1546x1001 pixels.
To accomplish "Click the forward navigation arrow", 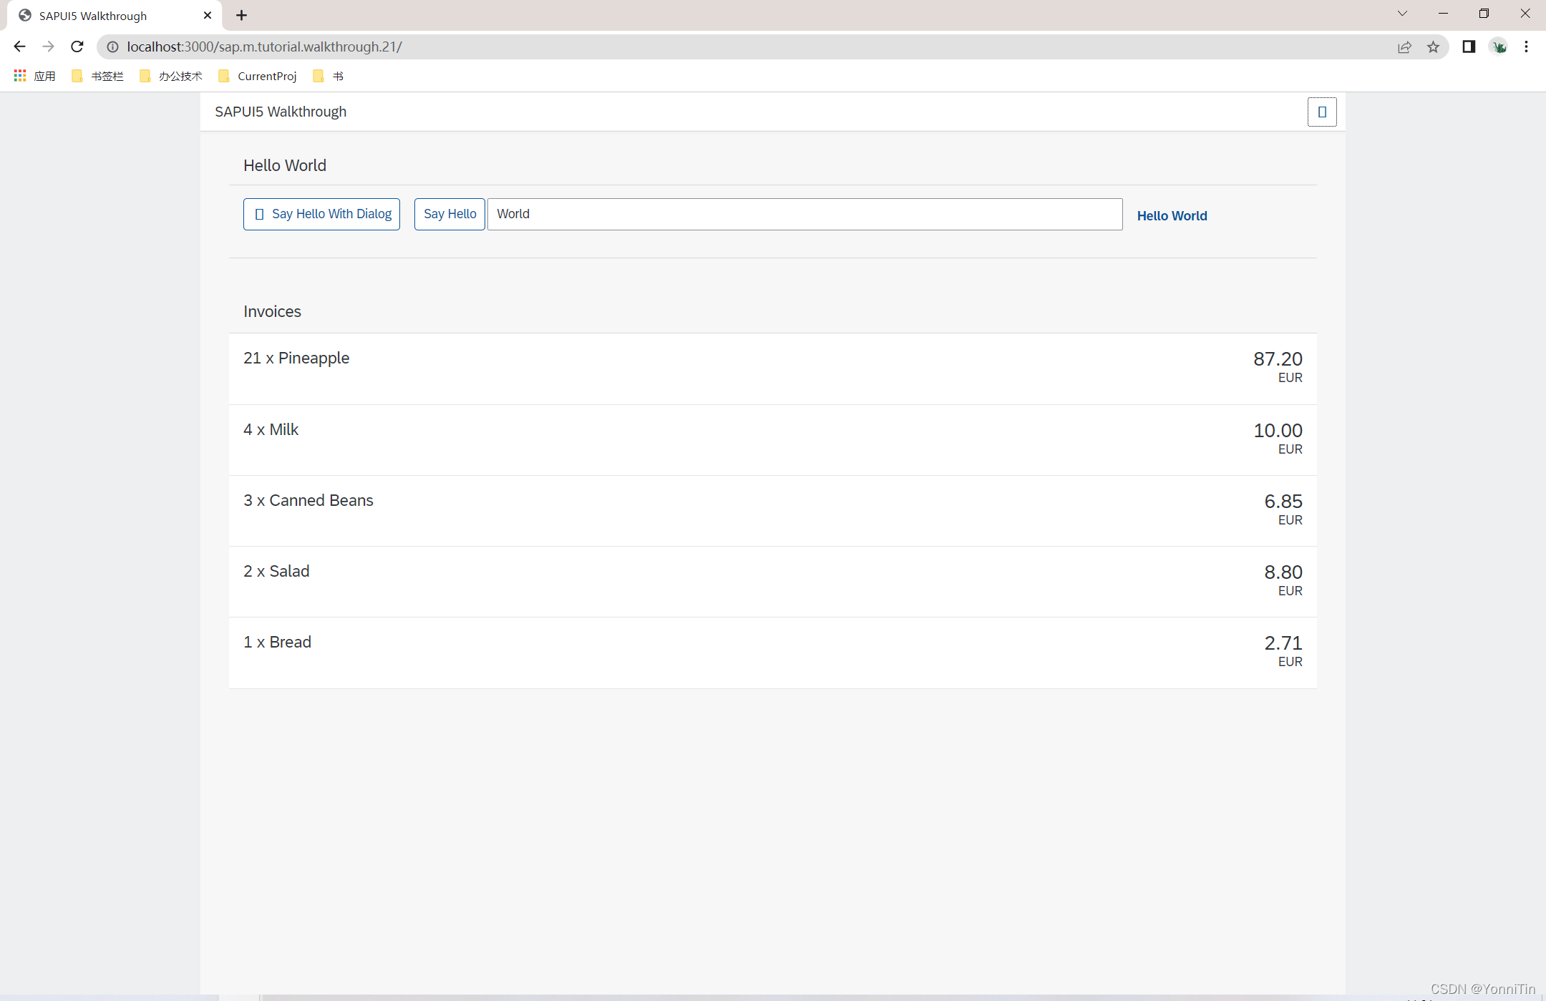I will [x=48, y=46].
